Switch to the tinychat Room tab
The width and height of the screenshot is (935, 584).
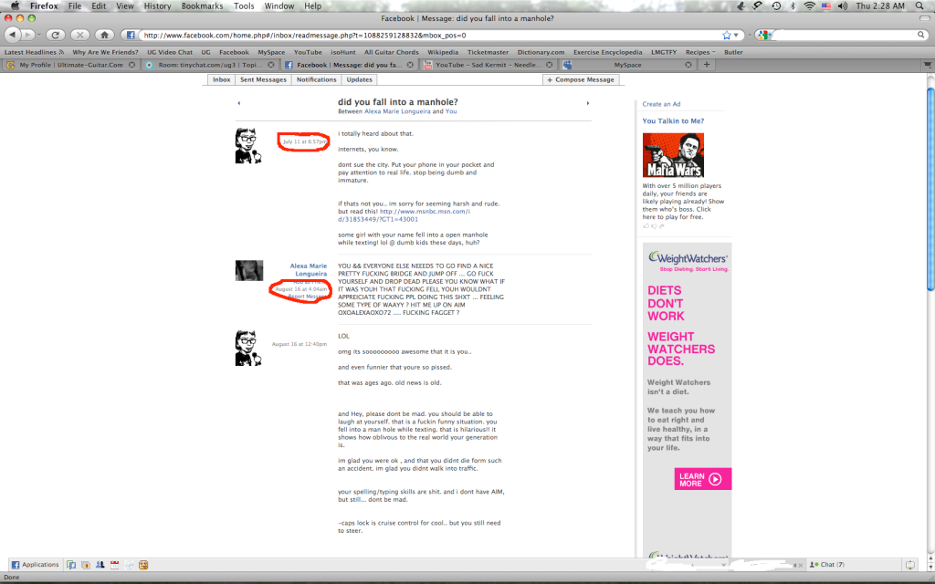pyautogui.click(x=209, y=65)
